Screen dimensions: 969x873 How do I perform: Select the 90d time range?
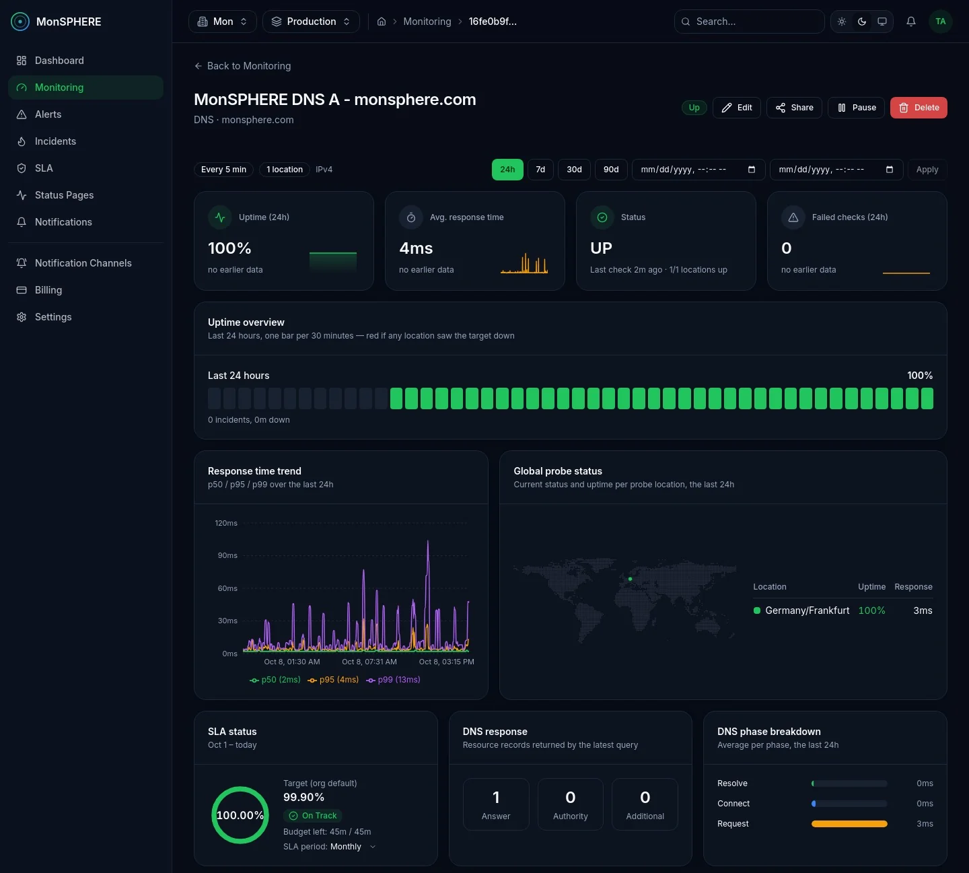tap(611, 170)
